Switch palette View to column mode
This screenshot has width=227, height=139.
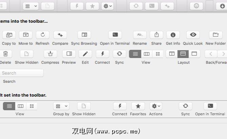147,54
